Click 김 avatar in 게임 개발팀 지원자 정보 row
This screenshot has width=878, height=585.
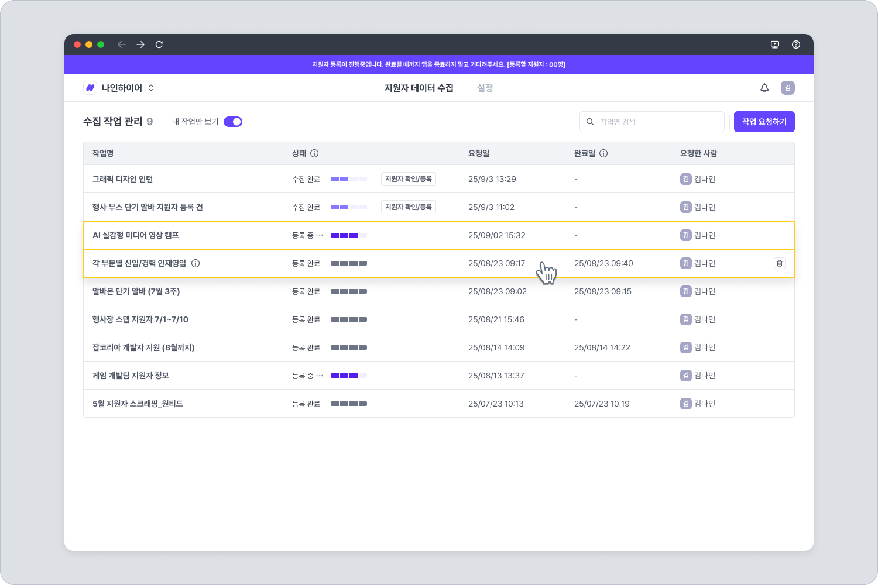pyautogui.click(x=686, y=376)
